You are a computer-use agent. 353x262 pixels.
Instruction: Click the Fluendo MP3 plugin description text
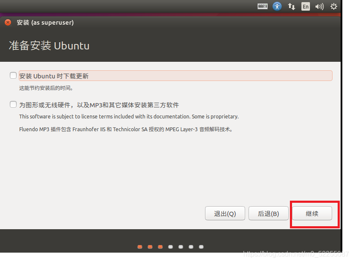[x=126, y=130]
